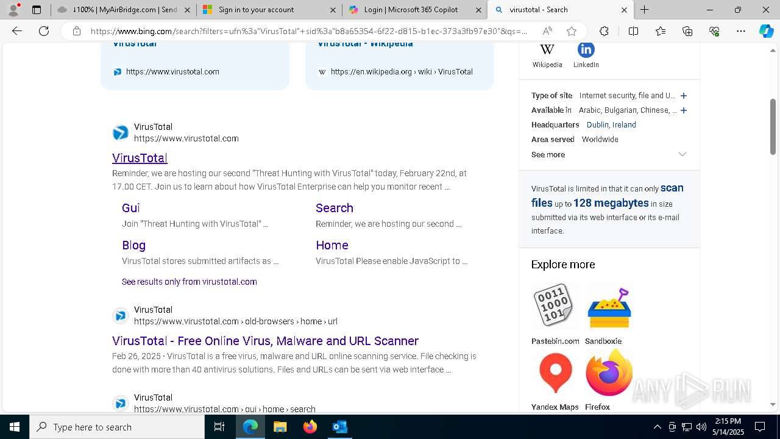Reload the page with refresh icon
Screen dimensions: 780x439
[44, 31]
